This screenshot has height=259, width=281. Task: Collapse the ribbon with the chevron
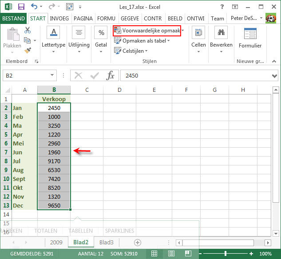tap(274, 61)
